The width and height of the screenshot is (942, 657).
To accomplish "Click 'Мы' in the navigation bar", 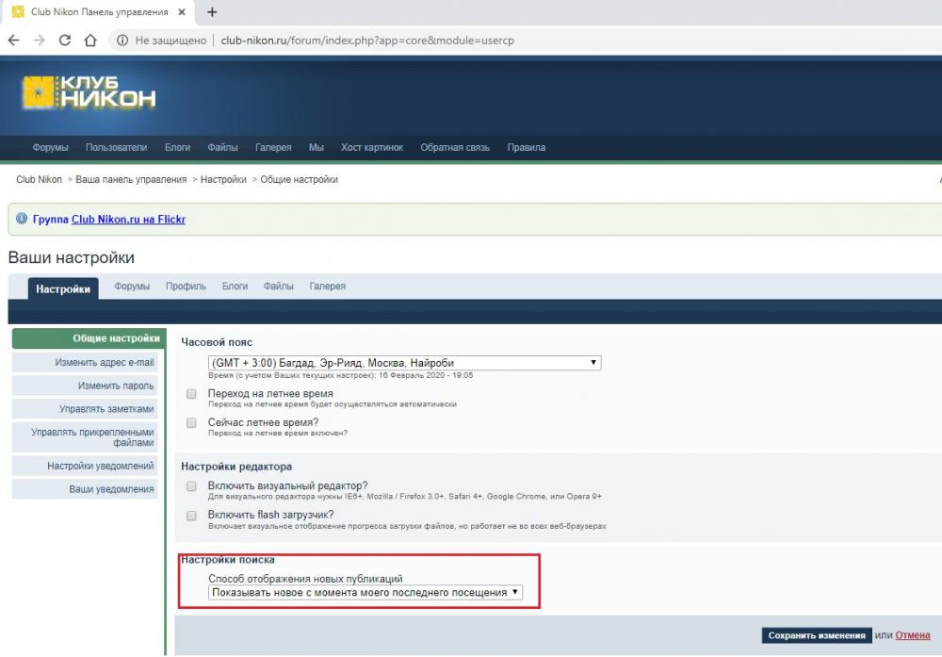I will (316, 147).
